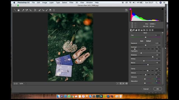Select the Transform tool

[35, 10]
